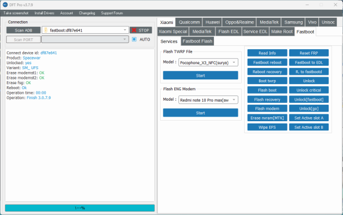Image resolution: width=343 pixels, height=215 pixels.
Task: Click the Operation time 00:00 value
Action: pos(41,93)
